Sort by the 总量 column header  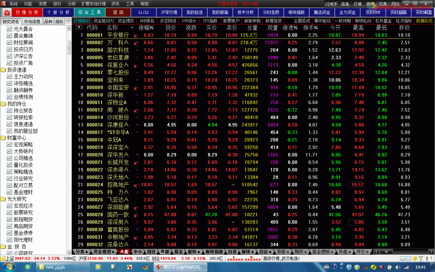point(252,28)
